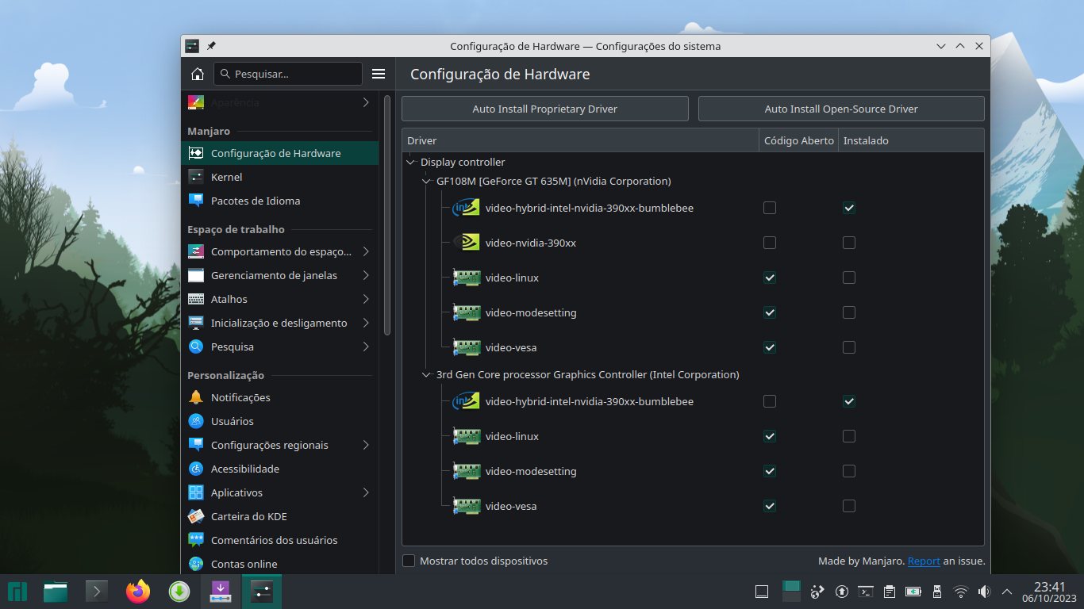The image size is (1084, 609).
Task: Collapse the Display controller tree node
Action: pyautogui.click(x=410, y=162)
